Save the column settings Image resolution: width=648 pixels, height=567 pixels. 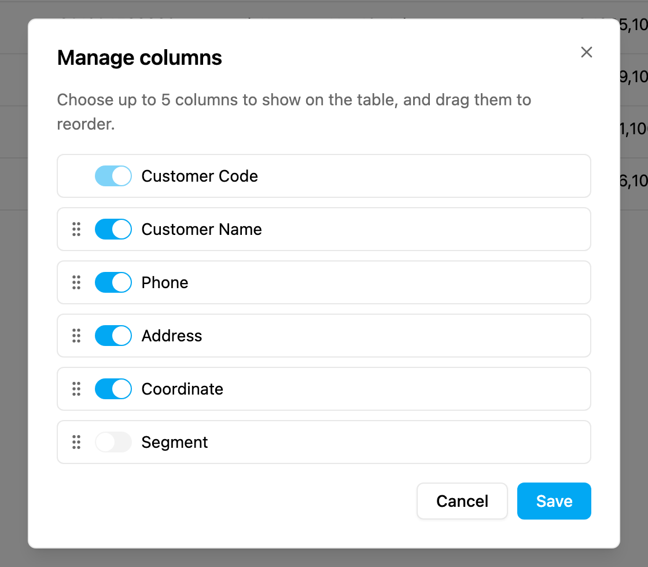tap(554, 501)
